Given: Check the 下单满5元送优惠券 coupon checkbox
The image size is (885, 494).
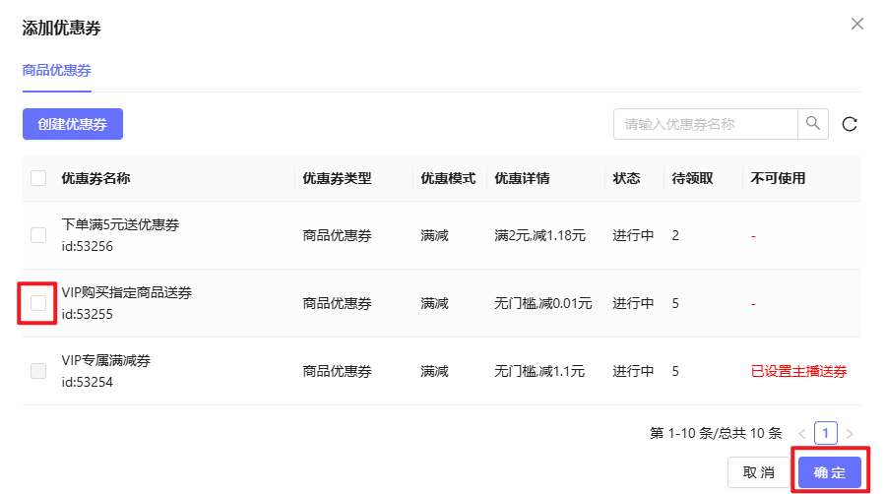Looking at the screenshot, I should [x=38, y=235].
